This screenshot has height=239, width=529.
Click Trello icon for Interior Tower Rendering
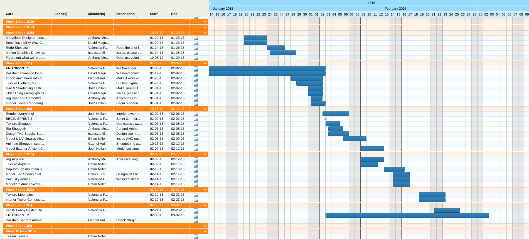196,103
